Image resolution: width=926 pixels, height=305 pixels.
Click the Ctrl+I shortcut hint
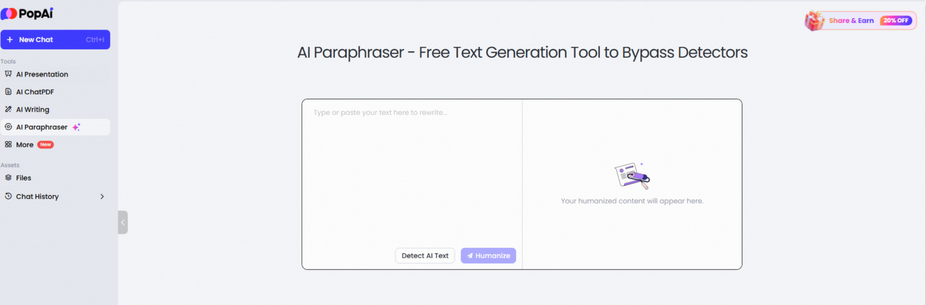point(95,40)
